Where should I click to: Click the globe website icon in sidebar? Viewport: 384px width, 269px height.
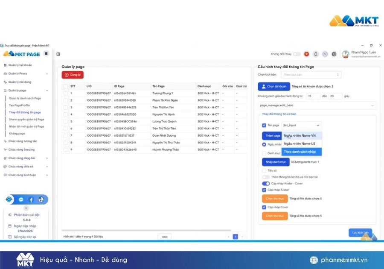[x=41, y=199]
